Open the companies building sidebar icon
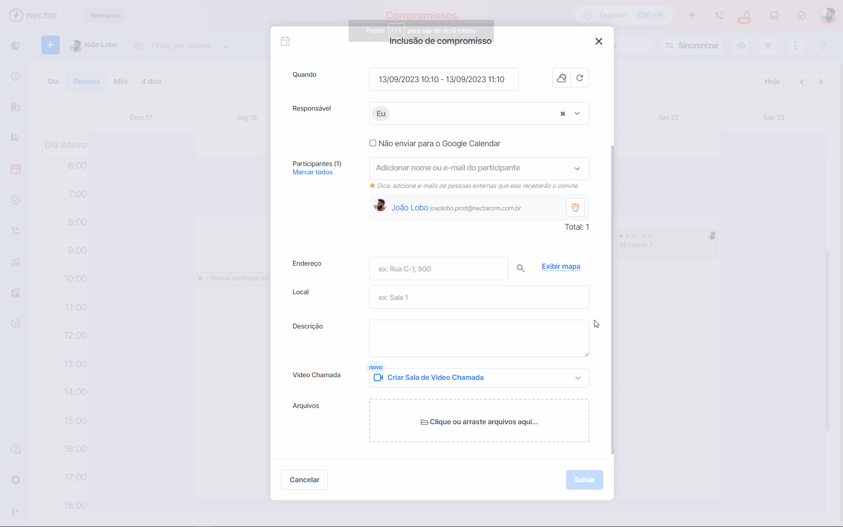Screen dimensions: 843x527 point(16,107)
